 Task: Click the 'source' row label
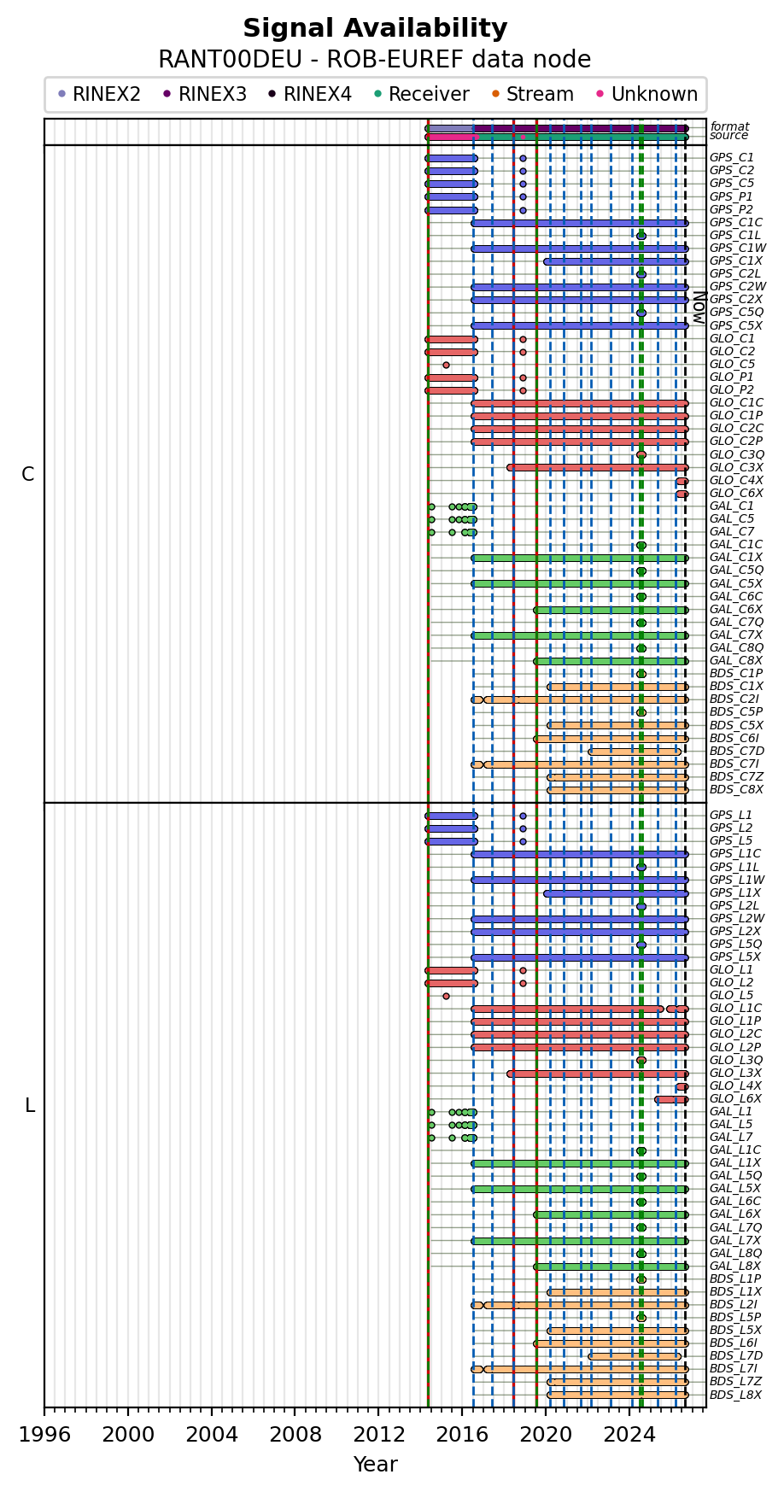tap(728, 136)
